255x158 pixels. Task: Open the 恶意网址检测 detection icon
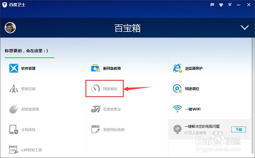pyautogui.click(x=95, y=129)
